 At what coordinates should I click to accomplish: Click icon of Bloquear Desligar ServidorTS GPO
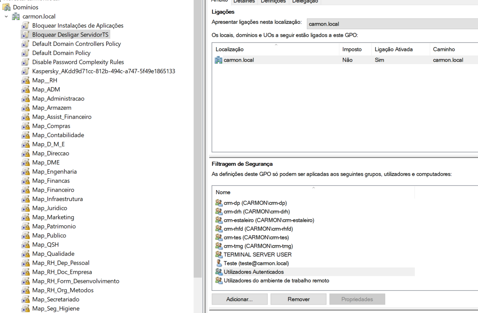tap(26, 35)
